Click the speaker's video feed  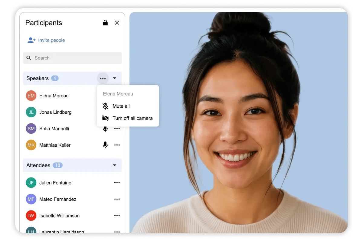click(238, 122)
